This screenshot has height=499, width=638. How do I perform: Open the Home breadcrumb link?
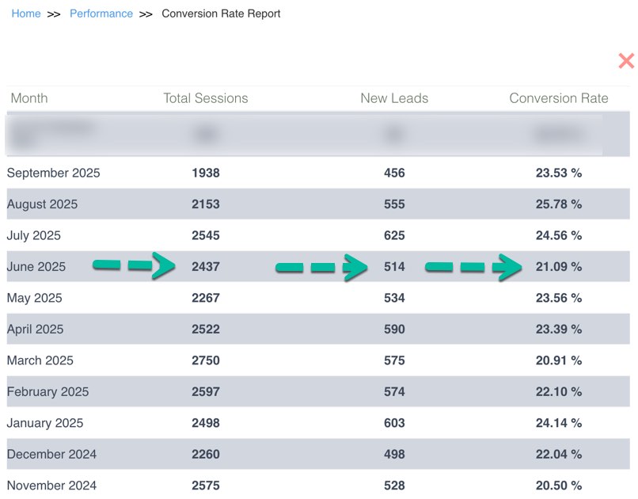tap(26, 13)
